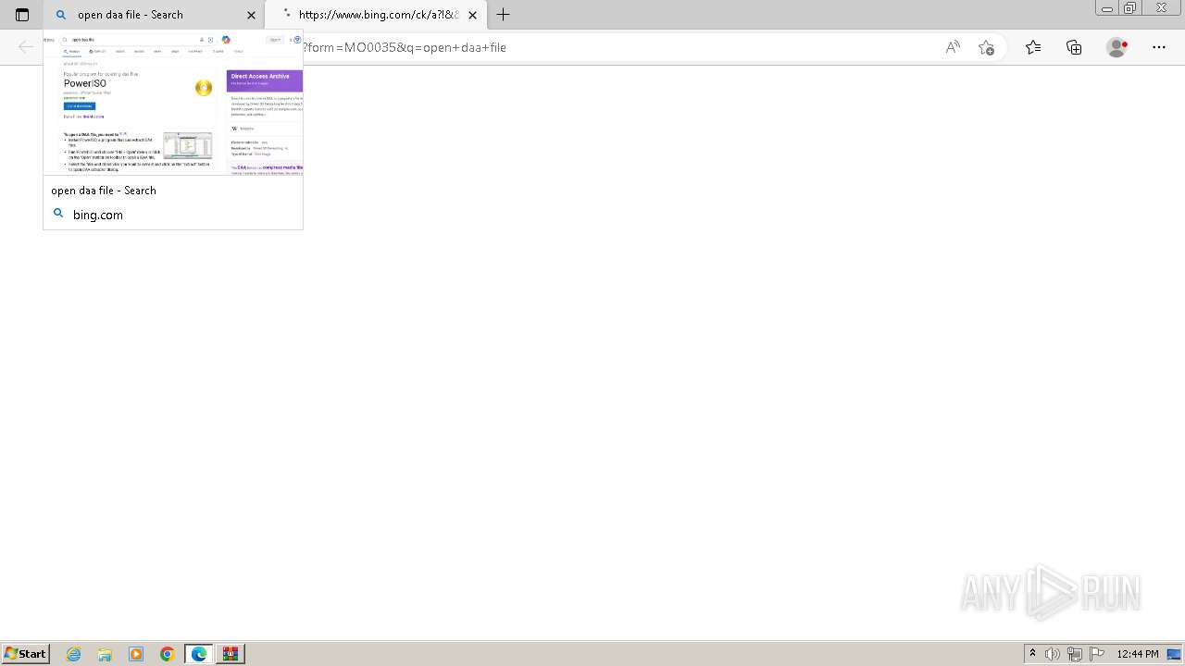
Task: Switch to the 'open daa file - Search' tab
Action: (154, 15)
